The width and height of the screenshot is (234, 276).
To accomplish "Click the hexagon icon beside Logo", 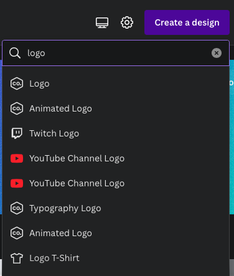I will point(17,83).
